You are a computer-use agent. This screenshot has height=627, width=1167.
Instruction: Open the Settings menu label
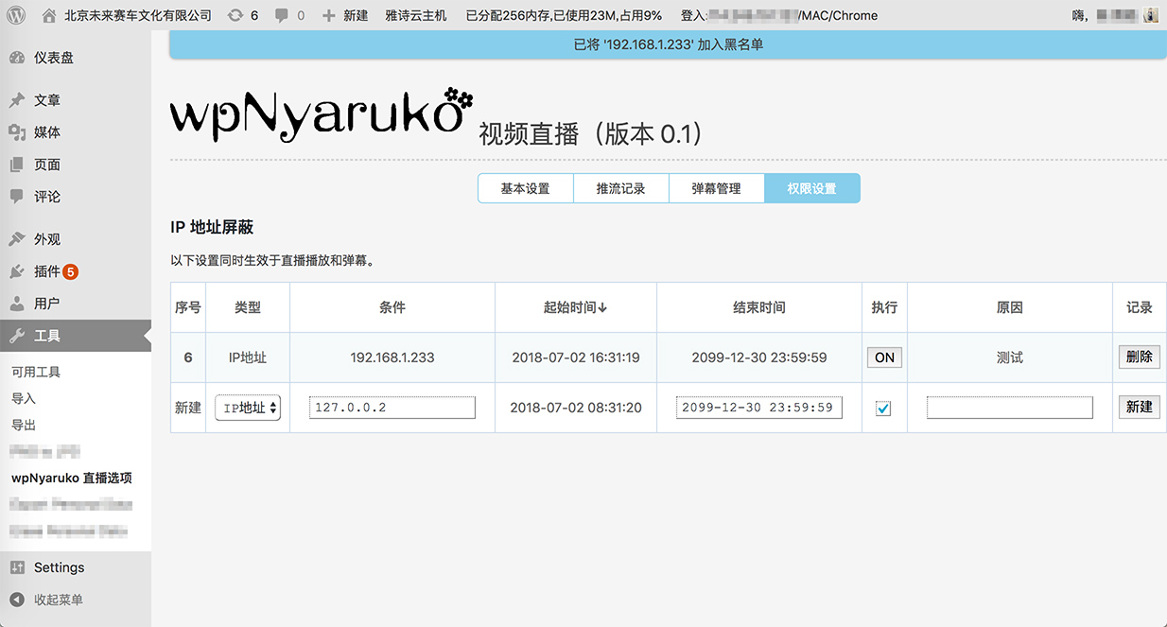coord(59,567)
